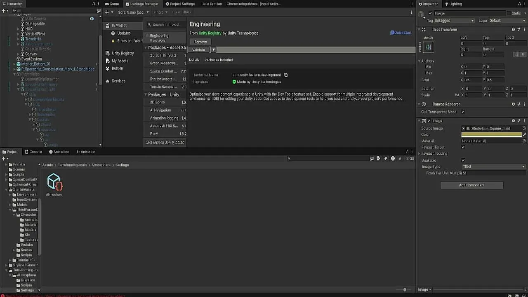Toggle the Static checkbox in Inspector
The width and height of the screenshot is (528, 297).
pyautogui.click(x=509, y=13)
